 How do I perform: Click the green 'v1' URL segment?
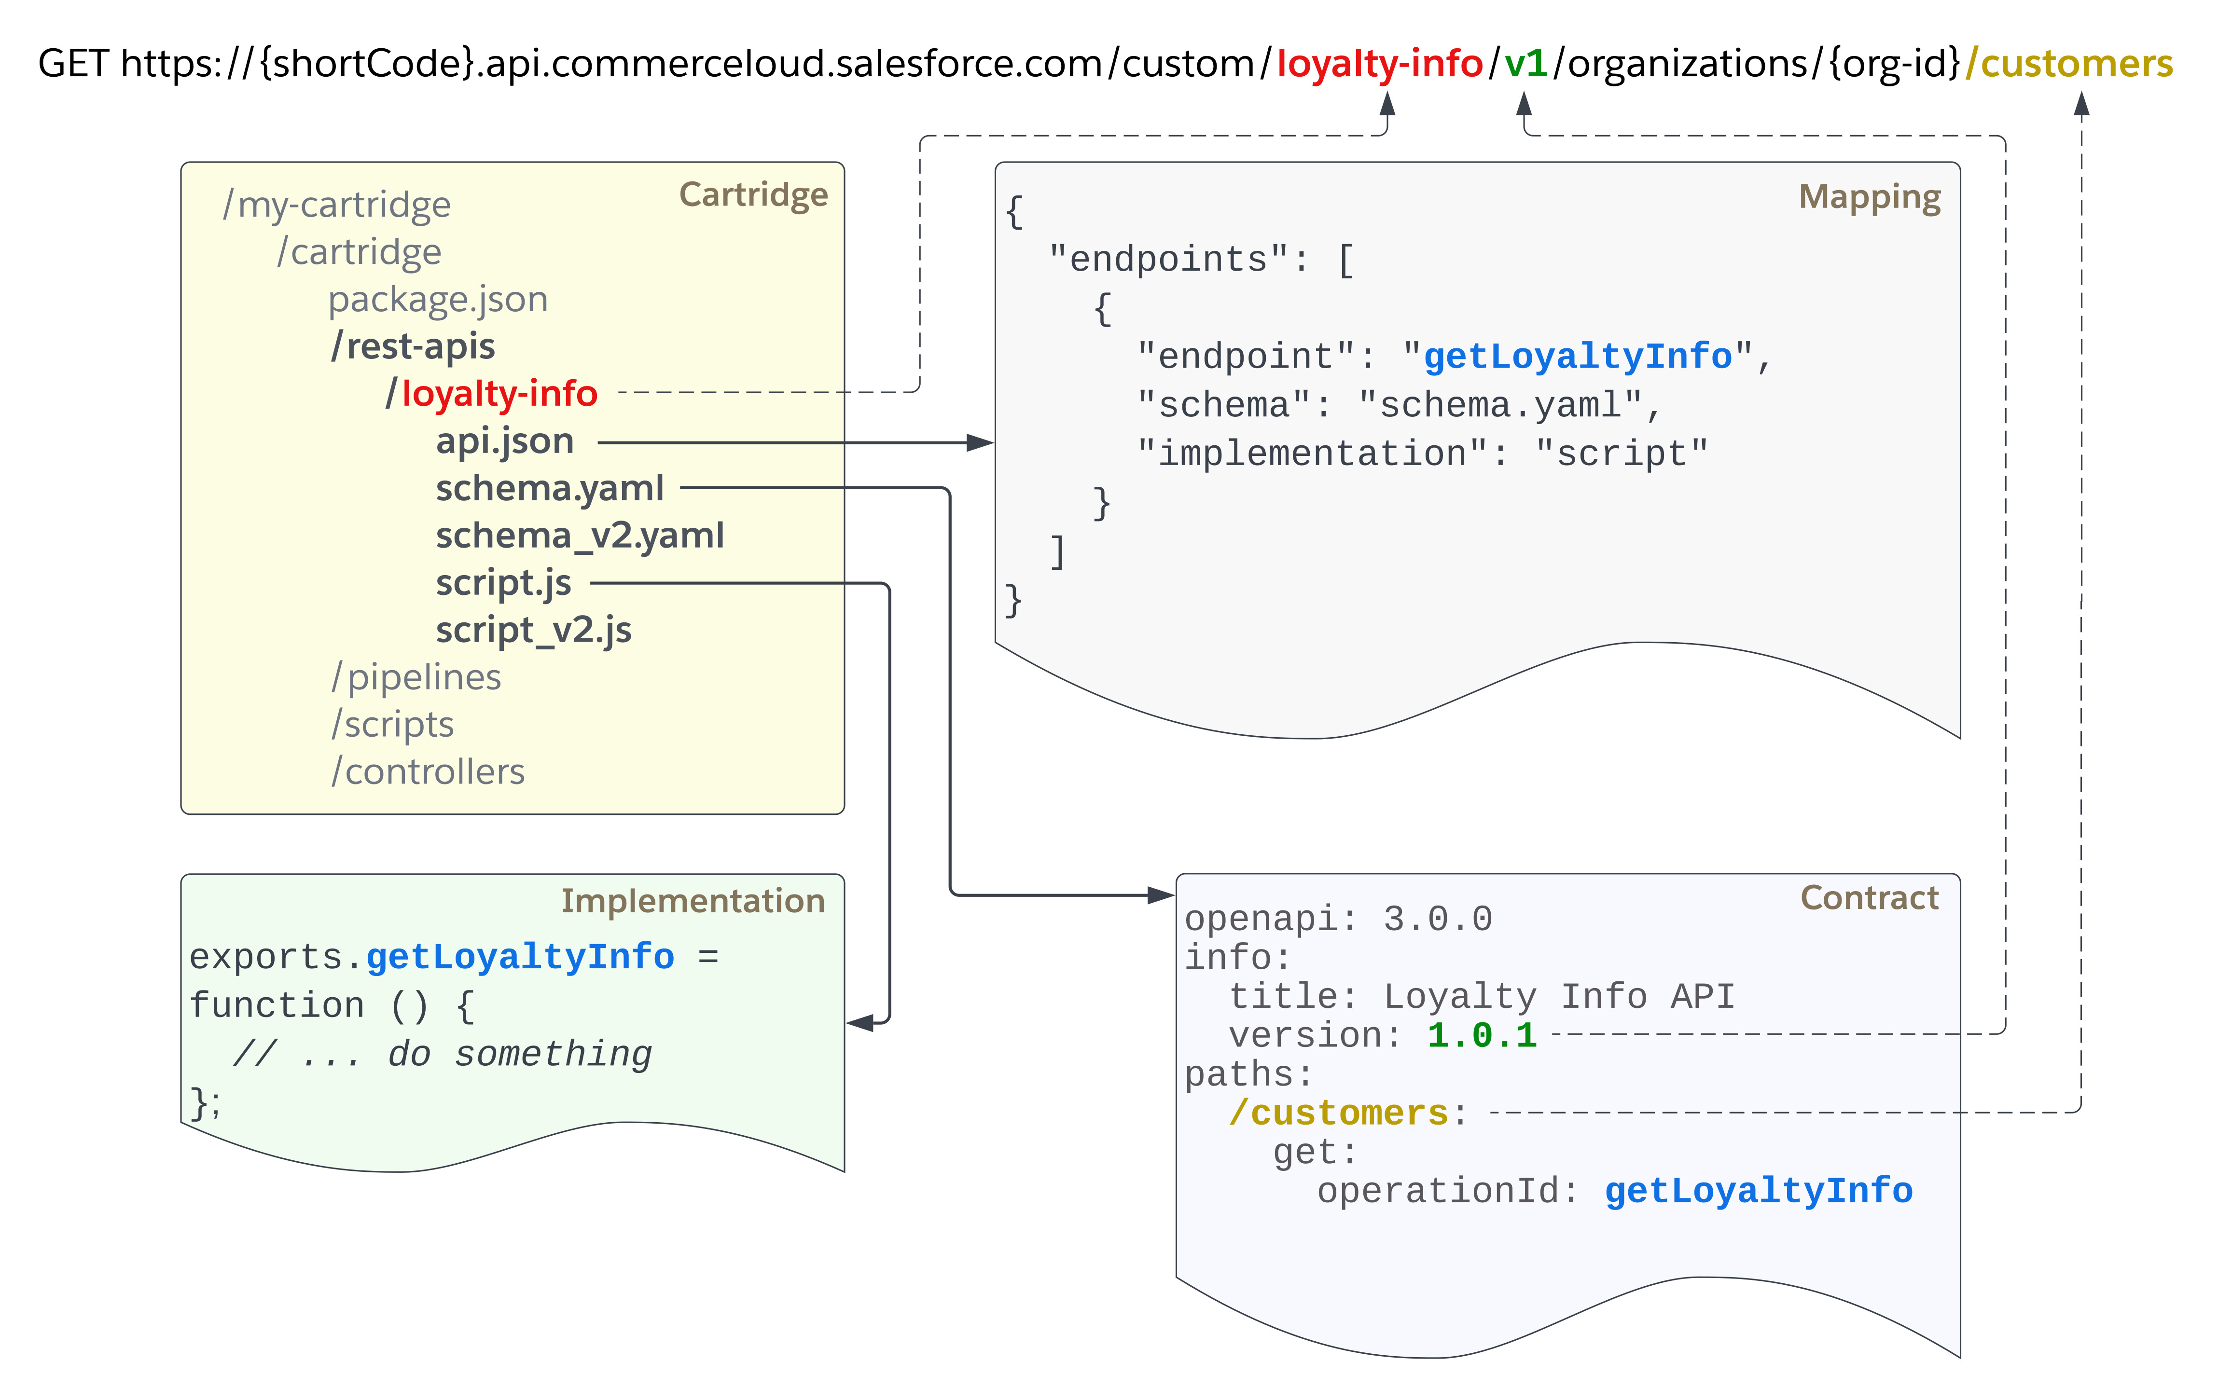1526,63
